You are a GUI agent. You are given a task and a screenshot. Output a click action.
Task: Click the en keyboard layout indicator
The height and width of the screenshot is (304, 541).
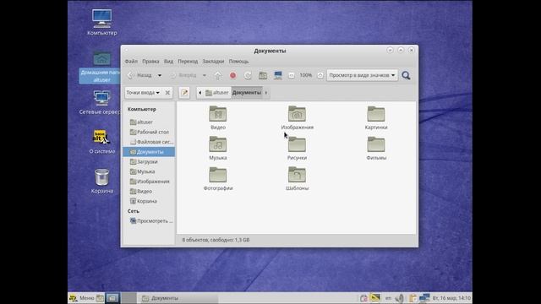click(388, 298)
